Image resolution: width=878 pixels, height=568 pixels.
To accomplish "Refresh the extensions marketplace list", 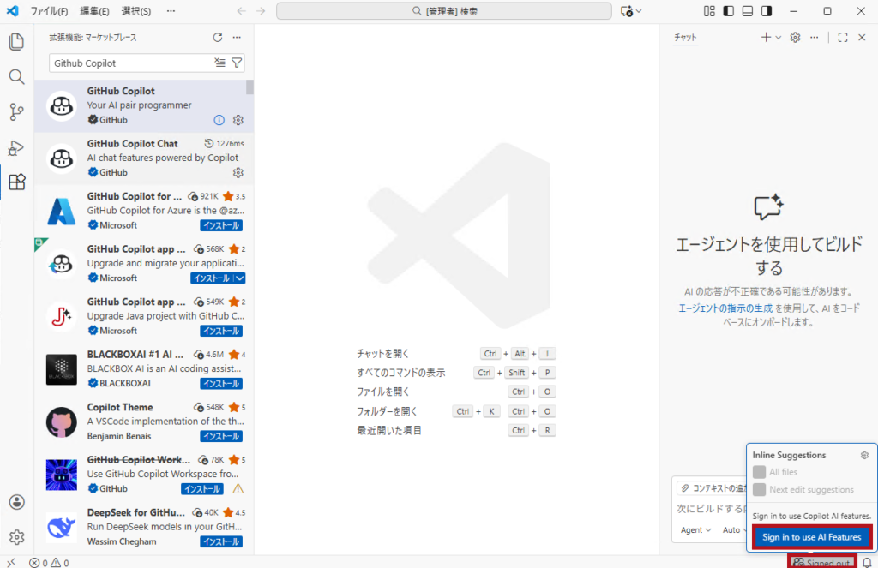I will point(216,37).
